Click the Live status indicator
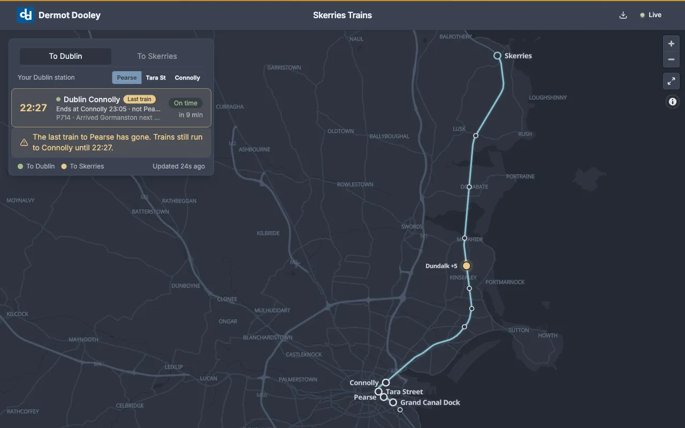This screenshot has width=685, height=428. coord(651,15)
